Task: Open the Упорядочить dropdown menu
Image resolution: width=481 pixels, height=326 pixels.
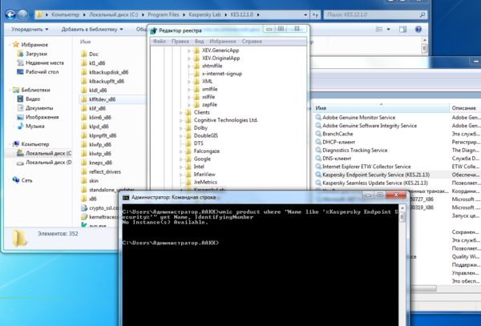Action: click(30, 28)
